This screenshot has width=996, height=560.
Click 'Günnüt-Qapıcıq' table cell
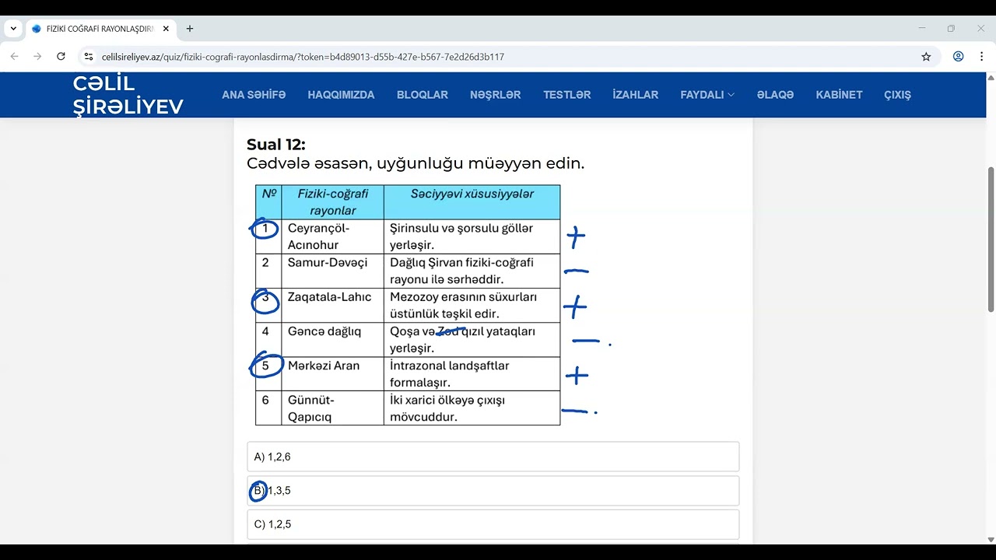coord(332,408)
